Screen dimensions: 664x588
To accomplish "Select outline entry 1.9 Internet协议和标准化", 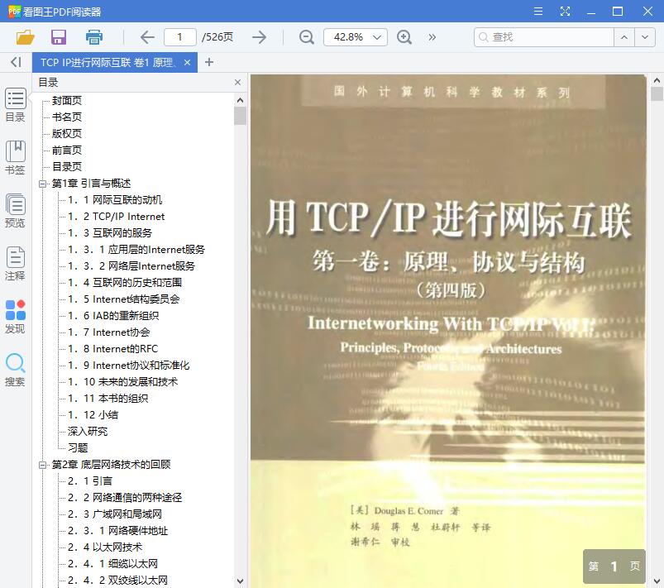I will coord(128,366).
